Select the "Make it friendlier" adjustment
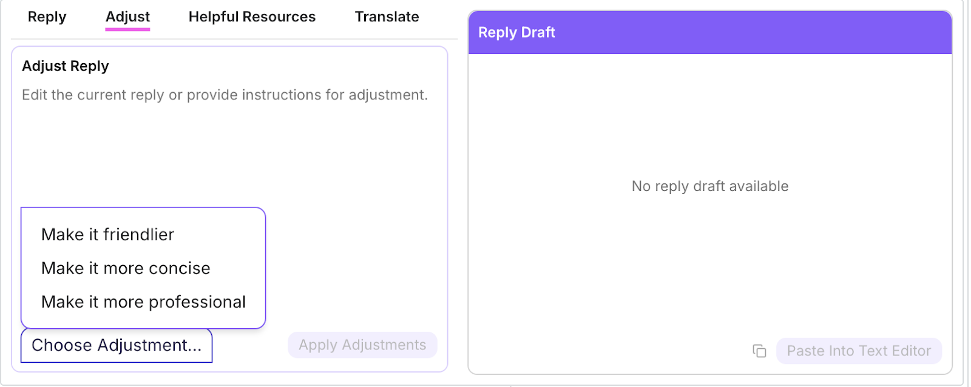The height and width of the screenshot is (387, 971). pos(107,235)
